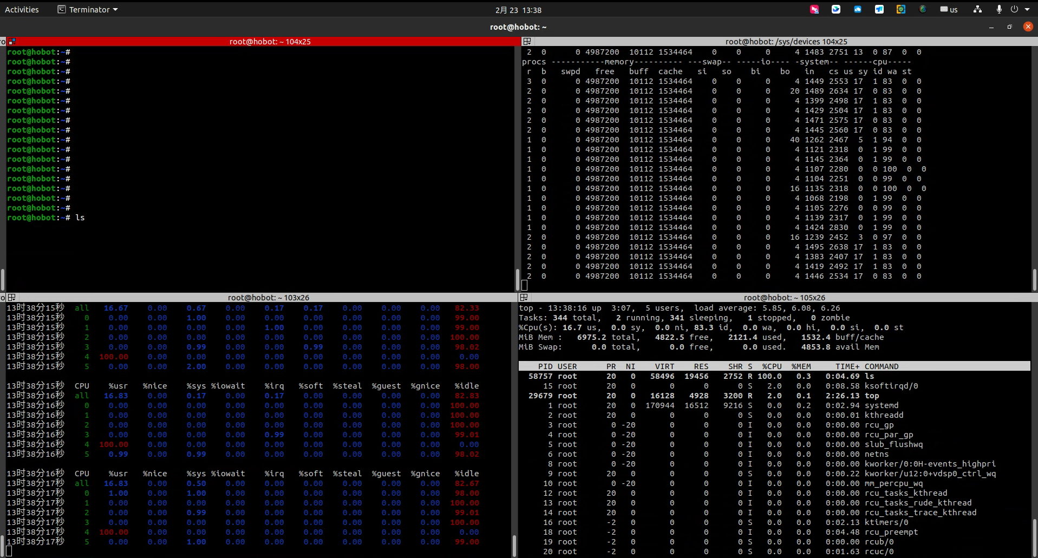This screenshot has width=1038, height=558.
Task: Click the 'ls' command in top-left terminal
Action: (x=80, y=218)
